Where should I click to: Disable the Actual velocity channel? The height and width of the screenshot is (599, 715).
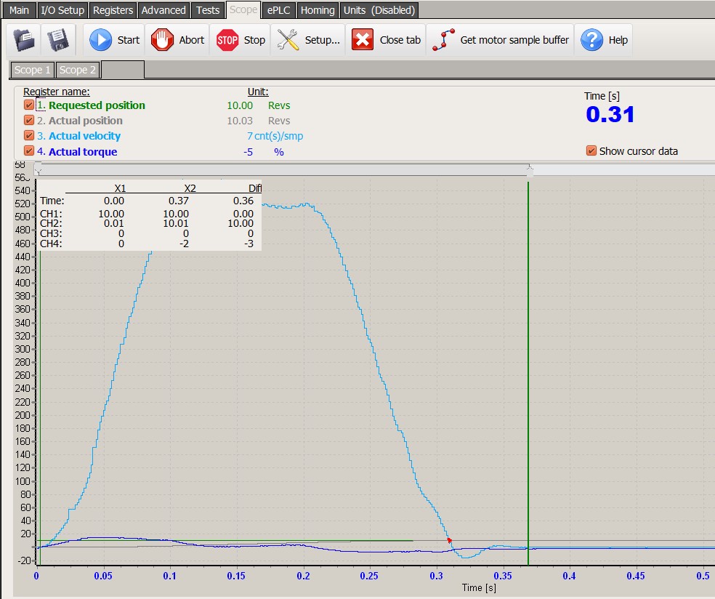coord(29,136)
